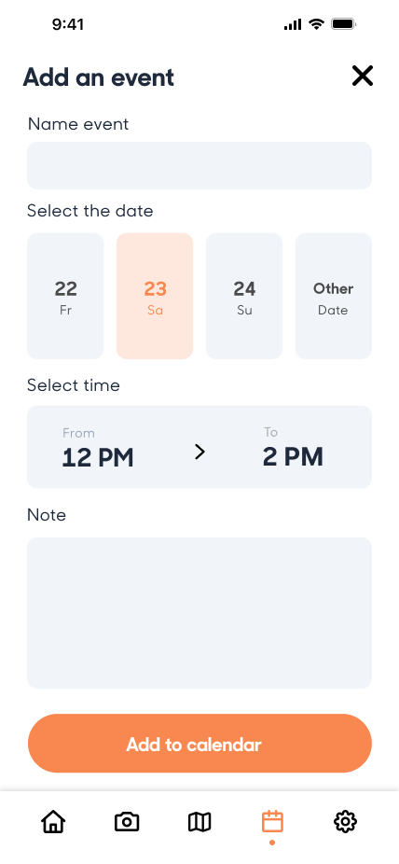Change the To time 2 PM

pyautogui.click(x=293, y=449)
